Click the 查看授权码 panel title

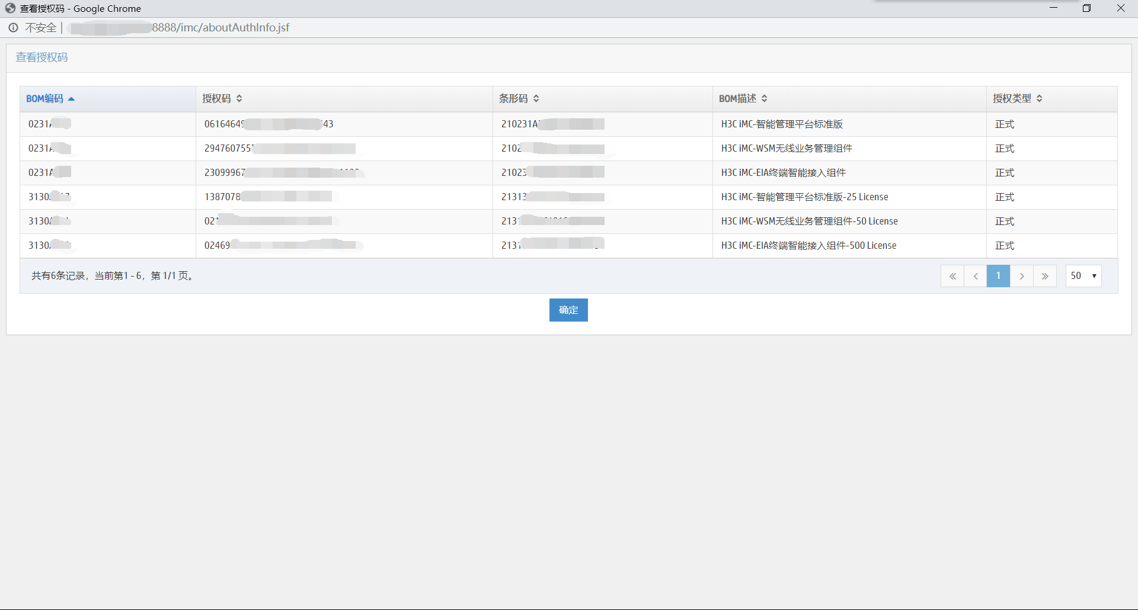pos(41,57)
